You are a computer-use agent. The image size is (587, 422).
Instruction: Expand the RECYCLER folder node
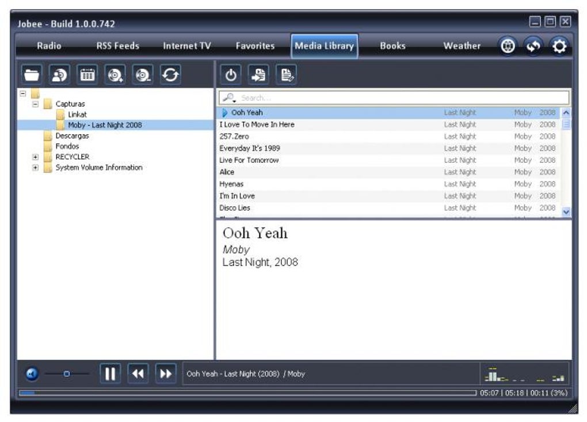tap(35, 157)
